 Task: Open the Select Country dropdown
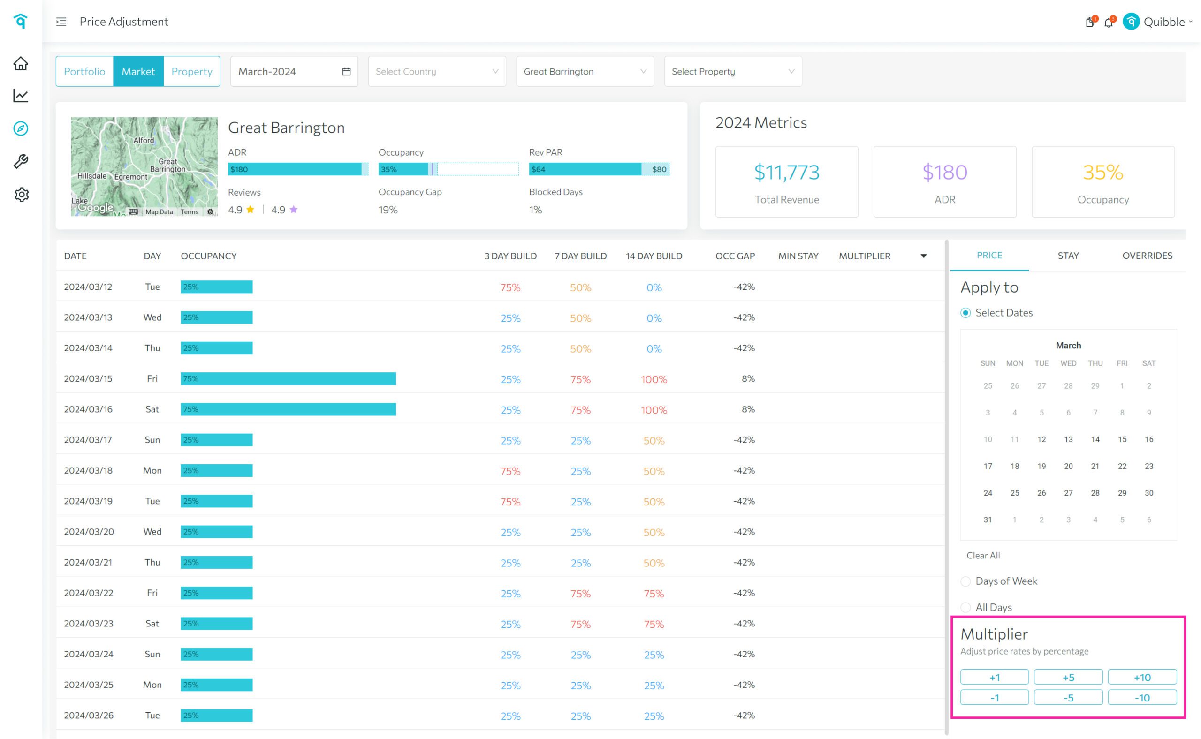coord(437,71)
